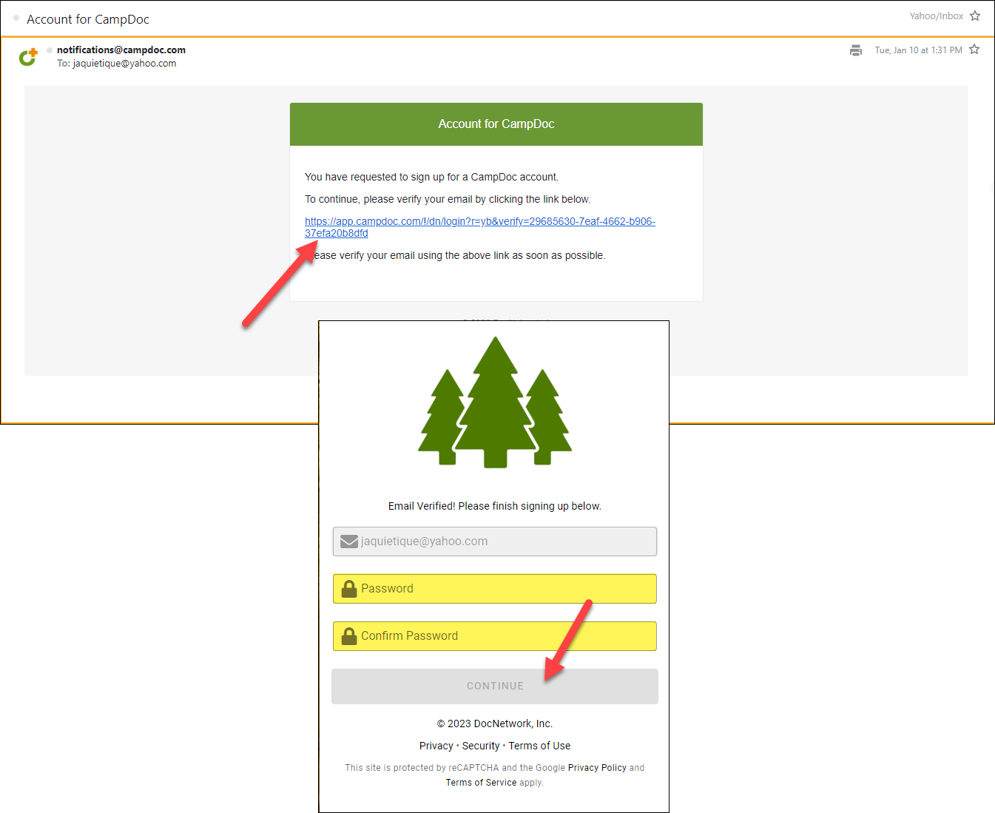Click the CampDoc sender avatar icon
This screenshot has width=995, height=813.
point(28,57)
